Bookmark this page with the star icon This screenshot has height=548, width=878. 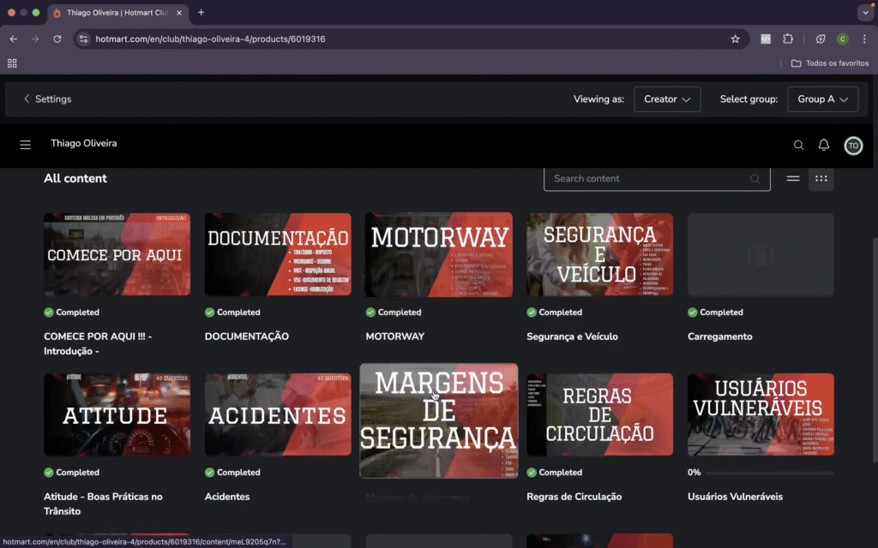735,39
